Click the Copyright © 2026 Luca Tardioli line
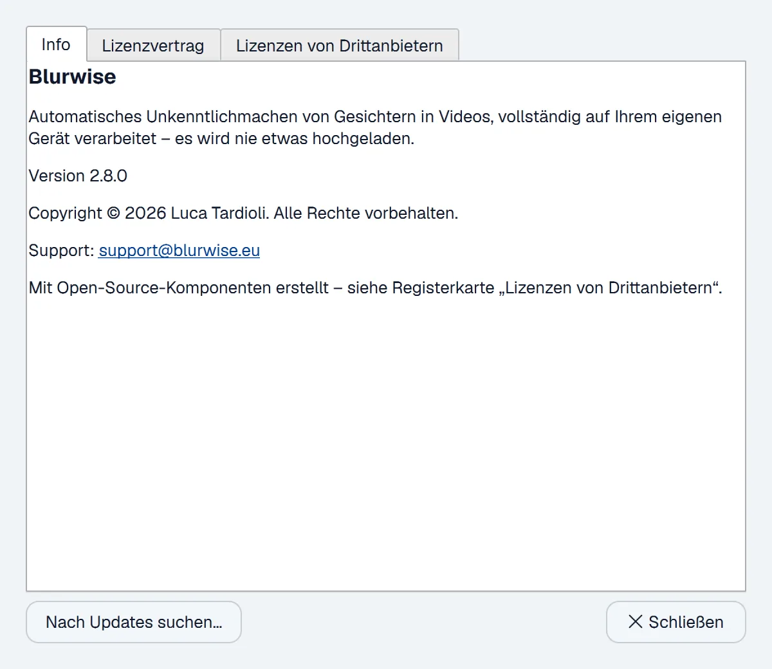The height and width of the screenshot is (669, 772). [x=243, y=213]
